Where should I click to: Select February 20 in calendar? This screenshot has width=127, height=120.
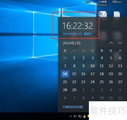coord(120,74)
